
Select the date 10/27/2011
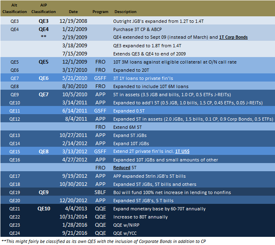click(73, 135)
